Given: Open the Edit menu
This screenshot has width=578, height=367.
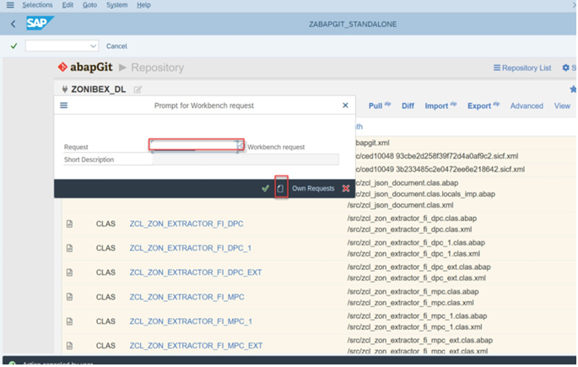Looking at the screenshot, I should pyautogui.click(x=68, y=5).
